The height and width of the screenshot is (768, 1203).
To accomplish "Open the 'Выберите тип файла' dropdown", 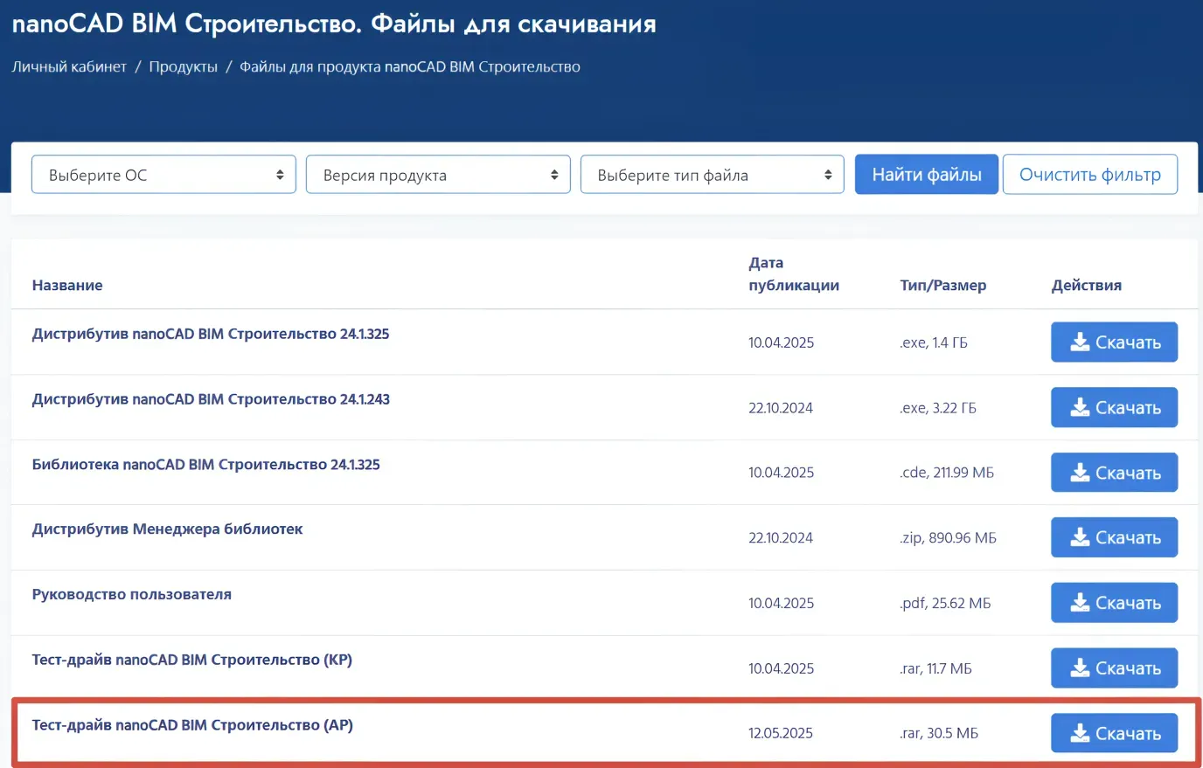I will [x=712, y=175].
